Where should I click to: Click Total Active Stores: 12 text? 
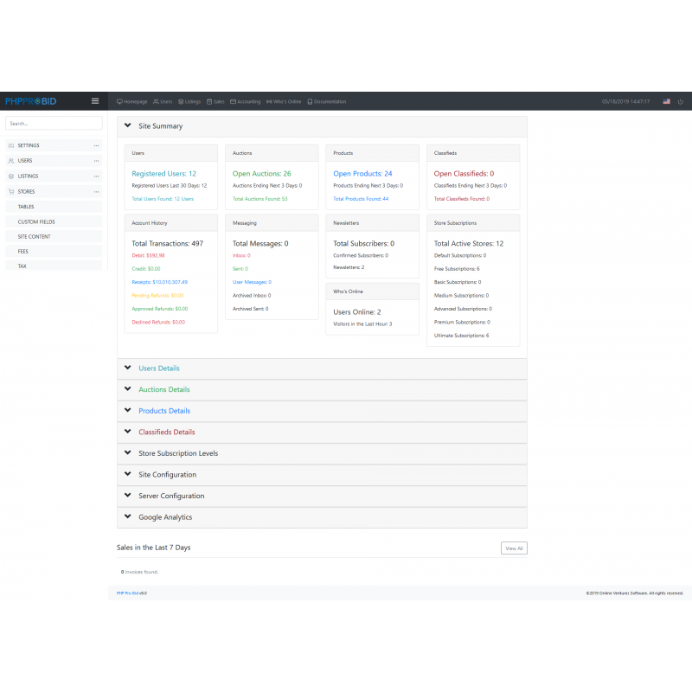468,243
